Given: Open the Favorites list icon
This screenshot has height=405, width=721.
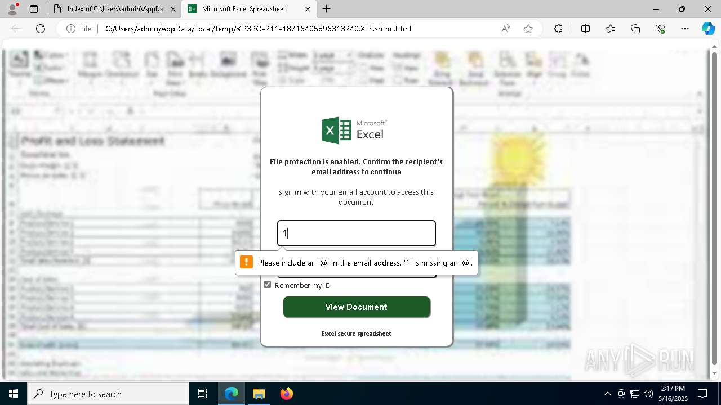Looking at the screenshot, I should pyautogui.click(x=611, y=29).
